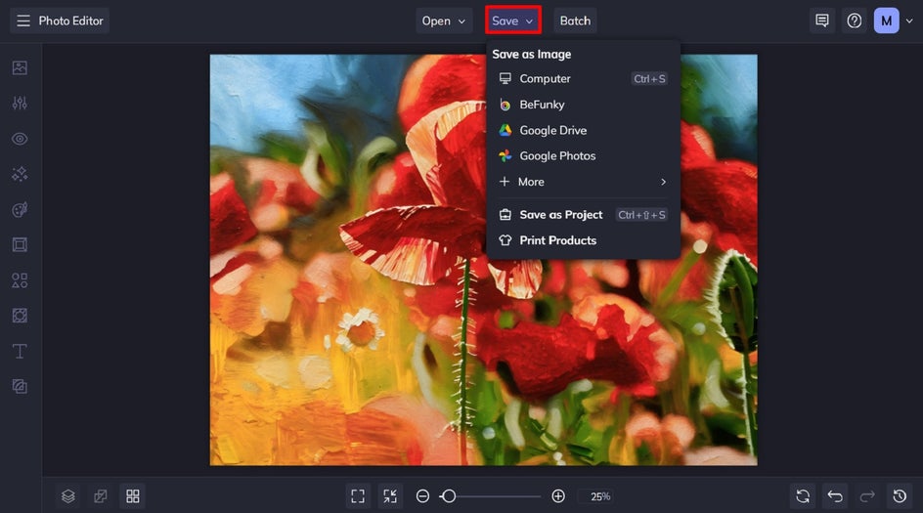Open the Artsy palette tool
The height and width of the screenshot is (513, 923).
click(20, 209)
